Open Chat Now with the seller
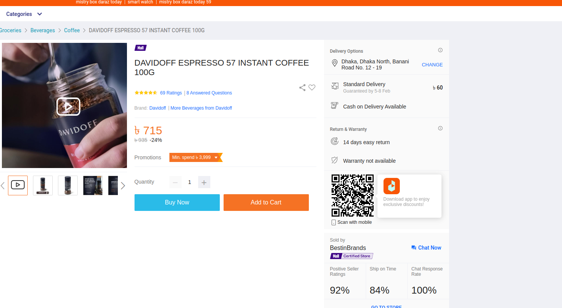Viewport: 562px width, 308px height. 426,248
